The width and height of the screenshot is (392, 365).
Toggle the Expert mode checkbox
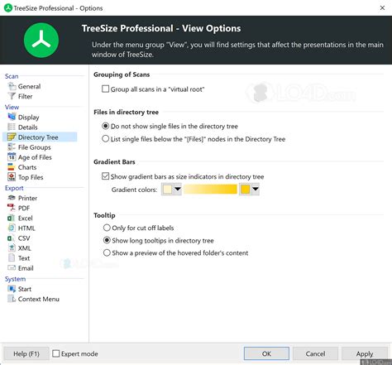tap(56, 353)
